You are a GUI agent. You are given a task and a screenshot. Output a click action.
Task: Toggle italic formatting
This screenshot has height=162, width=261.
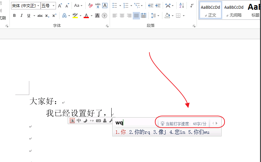pos(21,16)
